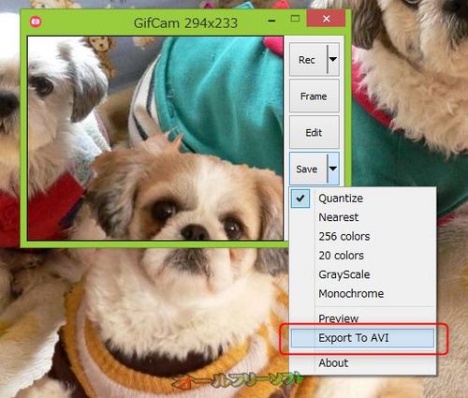Choose Export To AVI
This screenshot has height=398, width=468.
click(x=362, y=338)
